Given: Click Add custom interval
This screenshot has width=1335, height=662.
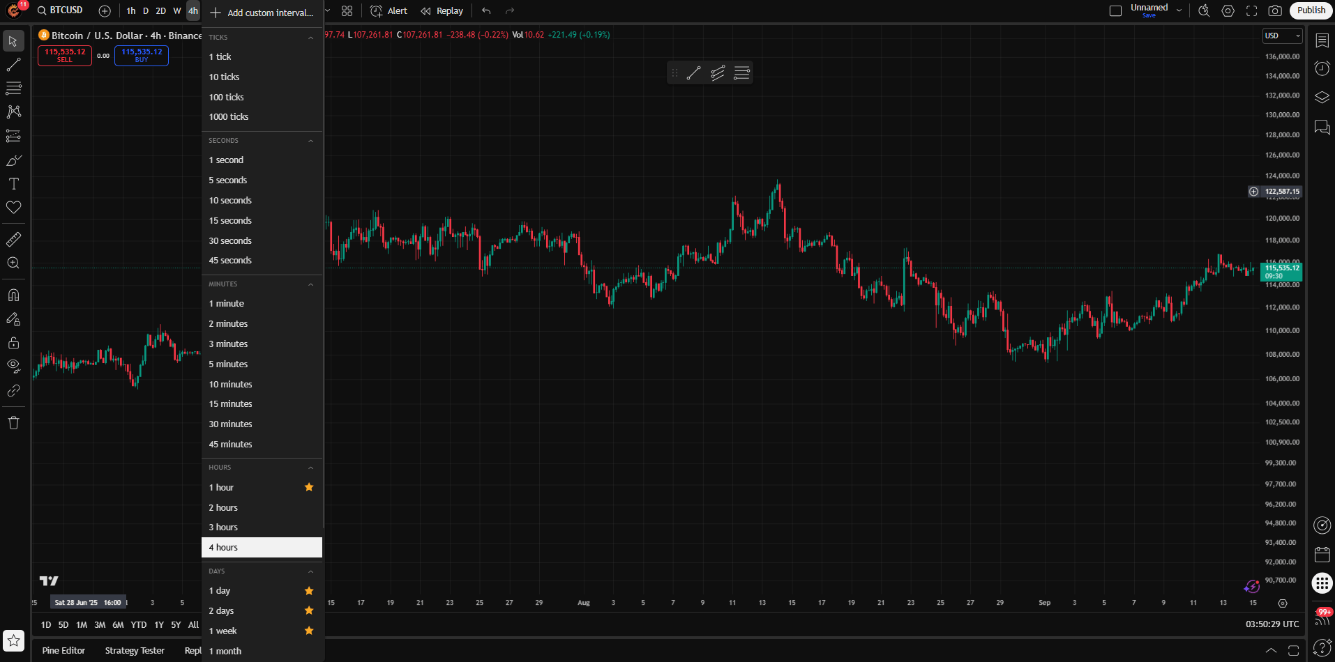Looking at the screenshot, I should point(262,13).
